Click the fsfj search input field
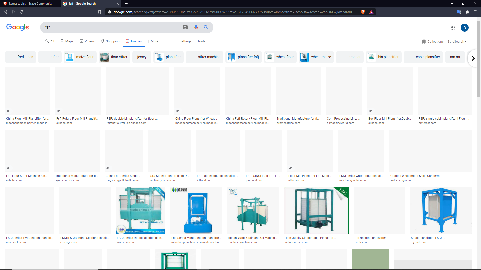This screenshot has height=270, width=481. click(110, 27)
